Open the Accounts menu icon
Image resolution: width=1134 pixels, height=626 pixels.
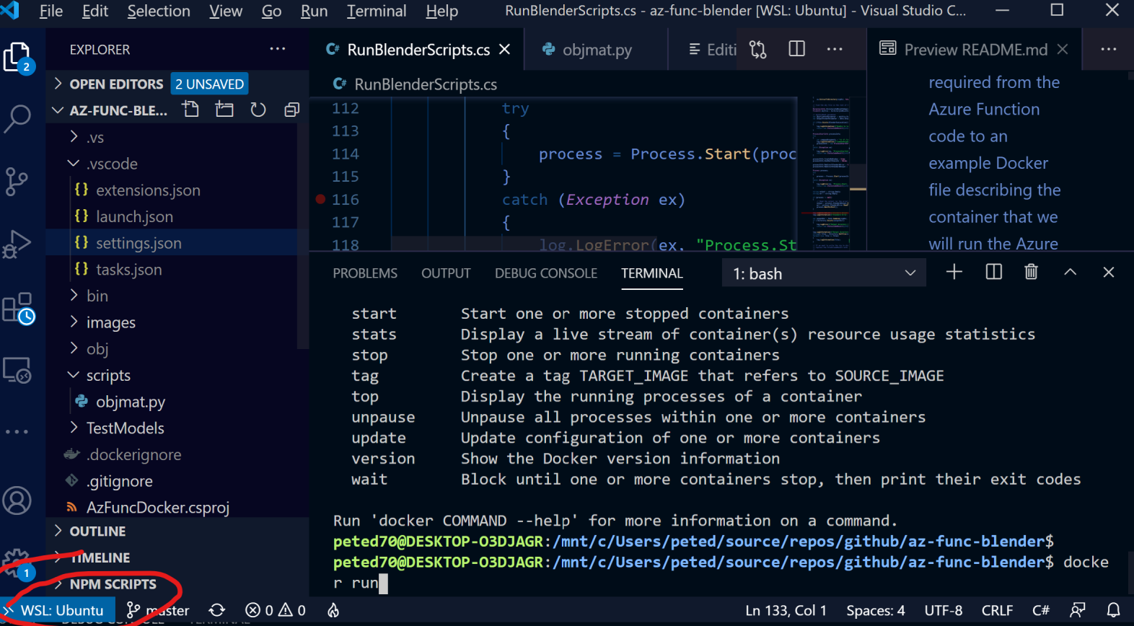pos(17,501)
